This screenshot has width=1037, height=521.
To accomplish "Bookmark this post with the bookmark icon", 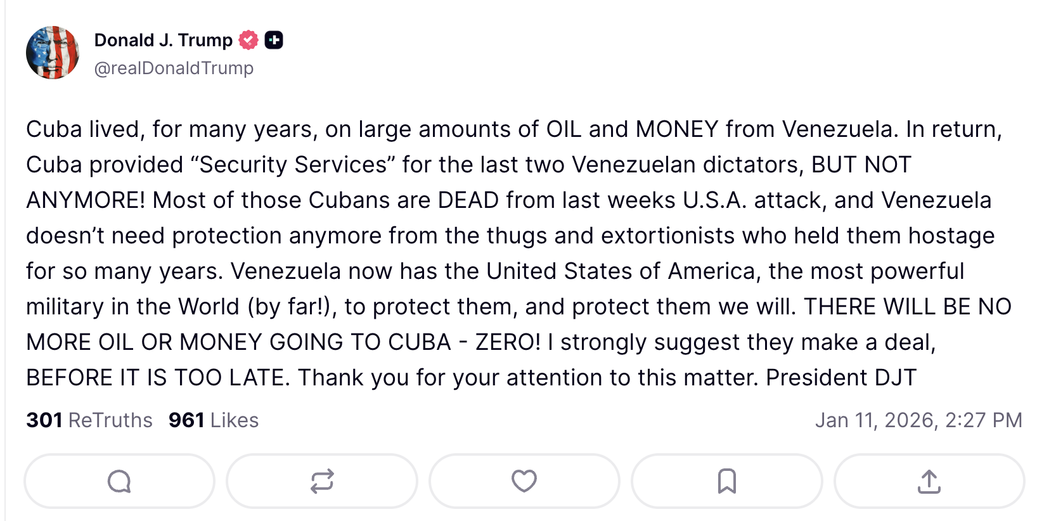I will pyautogui.click(x=726, y=481).
